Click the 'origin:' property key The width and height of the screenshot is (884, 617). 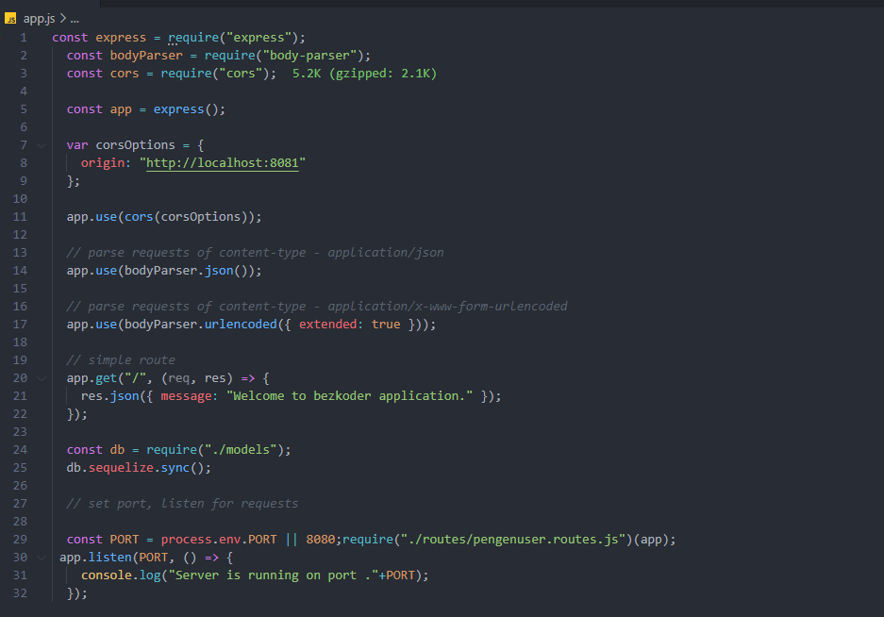pos(106,163)
